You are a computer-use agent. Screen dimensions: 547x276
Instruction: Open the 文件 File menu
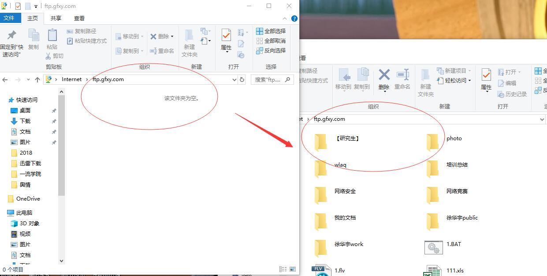click(x=9, y=18)
